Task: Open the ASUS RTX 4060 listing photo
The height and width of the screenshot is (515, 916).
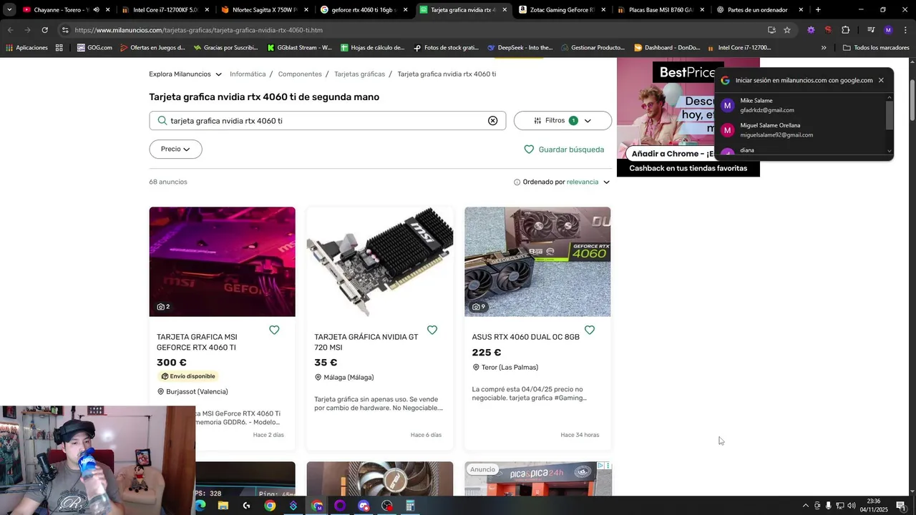Action: [537, 262]
